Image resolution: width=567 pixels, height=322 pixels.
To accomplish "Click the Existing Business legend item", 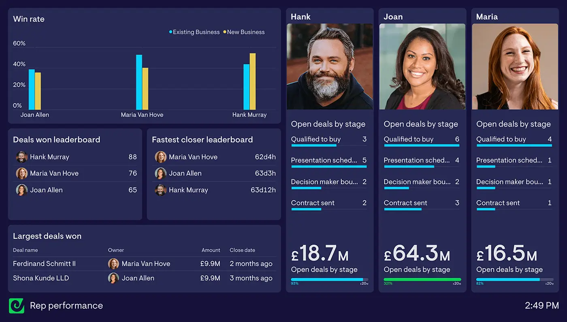I will (194, 32).
